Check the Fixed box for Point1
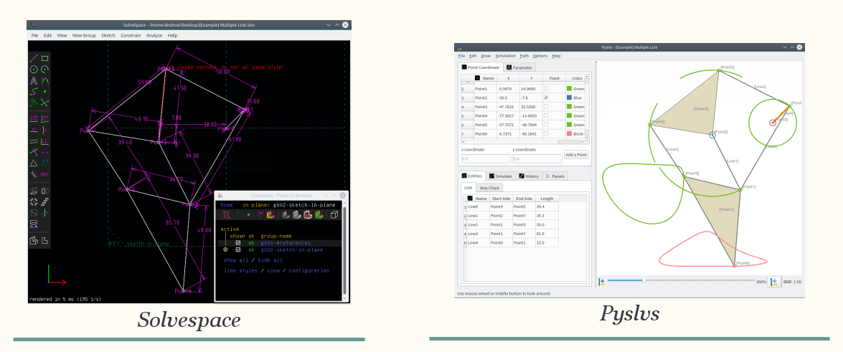Viewport: 843px width, 352px height. click(546, 89)
